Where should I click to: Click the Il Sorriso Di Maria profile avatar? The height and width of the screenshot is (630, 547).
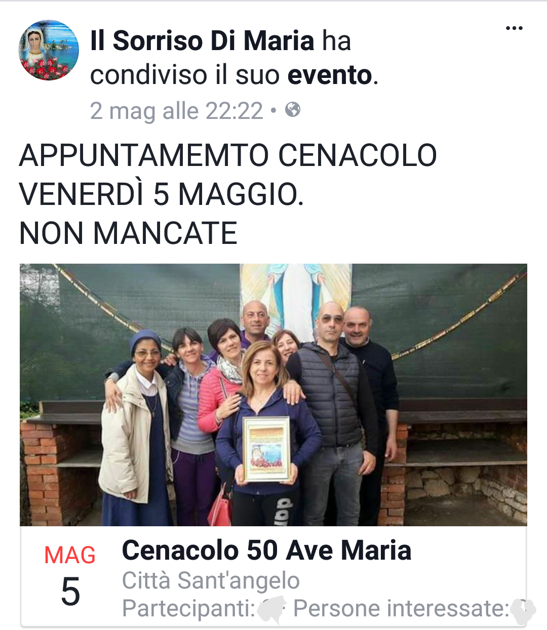pos(49,51)
